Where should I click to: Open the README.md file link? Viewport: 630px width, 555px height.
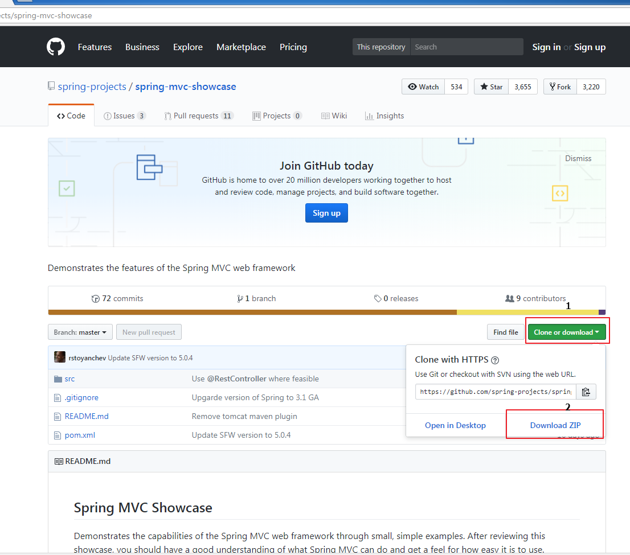pos(87,417)
